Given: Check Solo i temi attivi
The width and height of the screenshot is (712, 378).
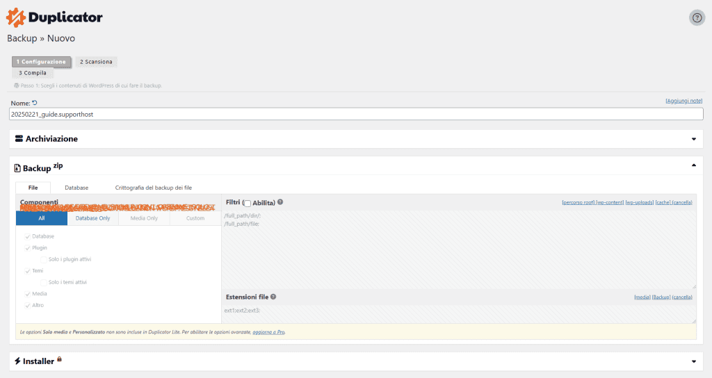Looking at the screenshot, I should (44, 282).
